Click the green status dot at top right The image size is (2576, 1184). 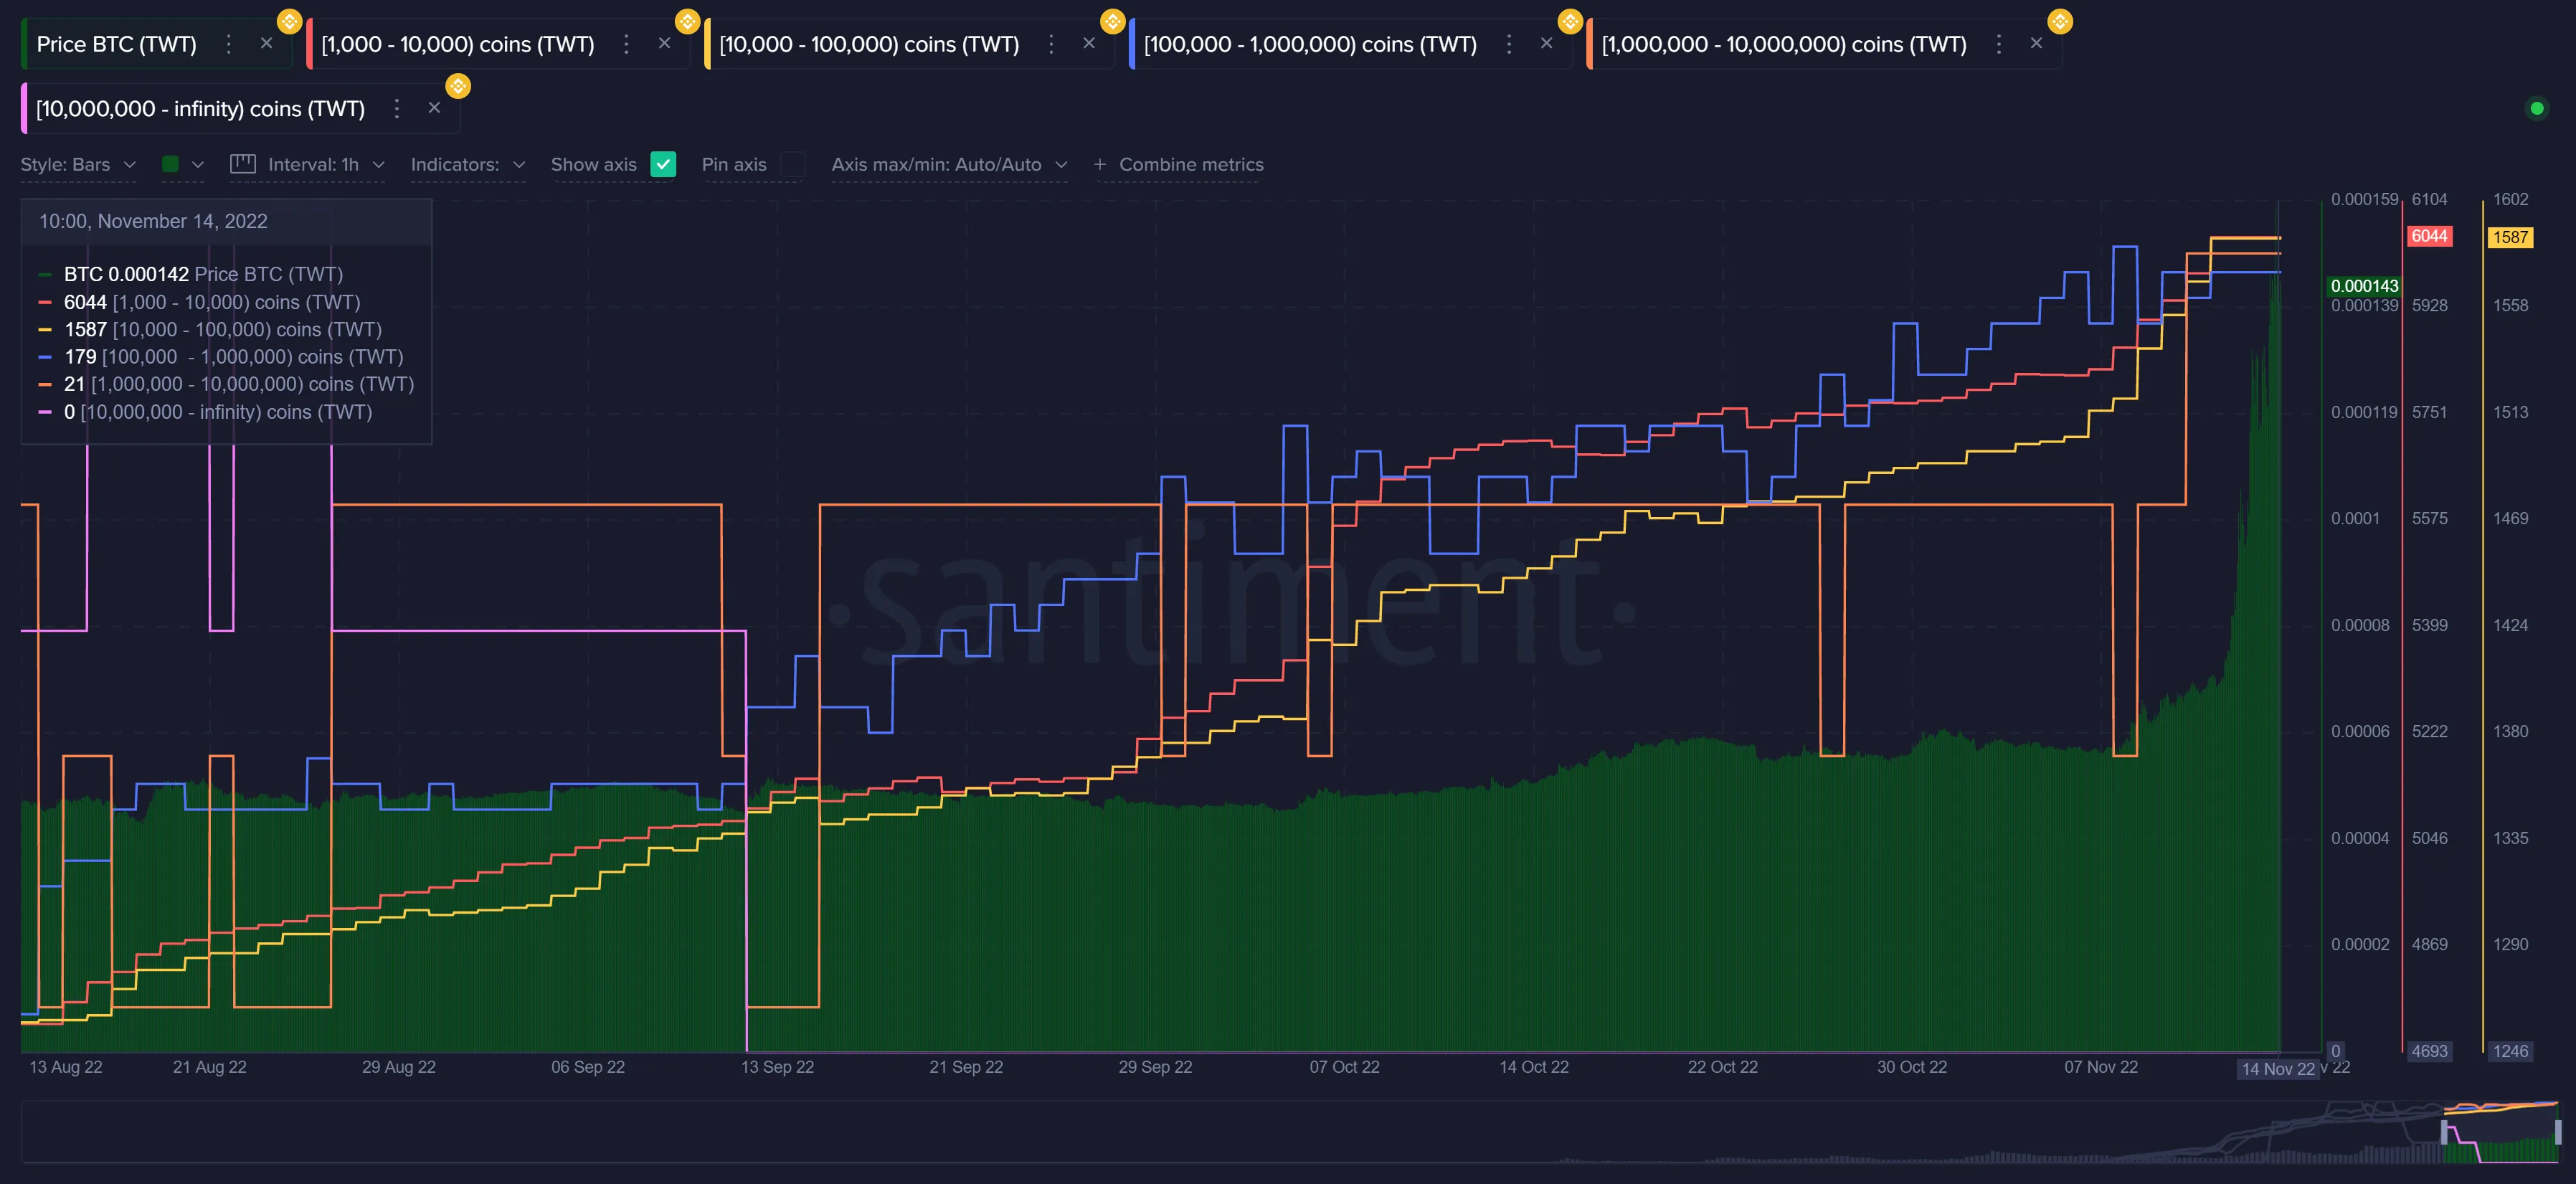coord(2538,108)
